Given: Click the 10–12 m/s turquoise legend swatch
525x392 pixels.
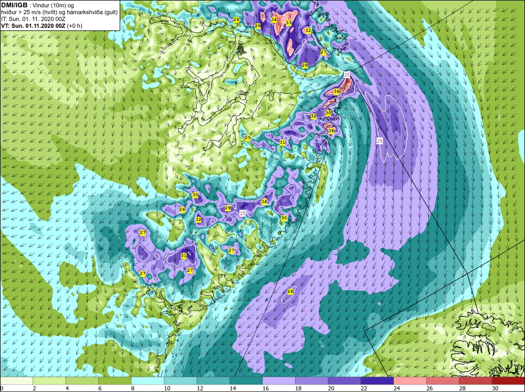Looking at the screenshot, I should 181,381.
